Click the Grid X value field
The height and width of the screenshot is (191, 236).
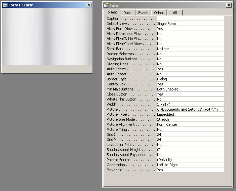190,135
